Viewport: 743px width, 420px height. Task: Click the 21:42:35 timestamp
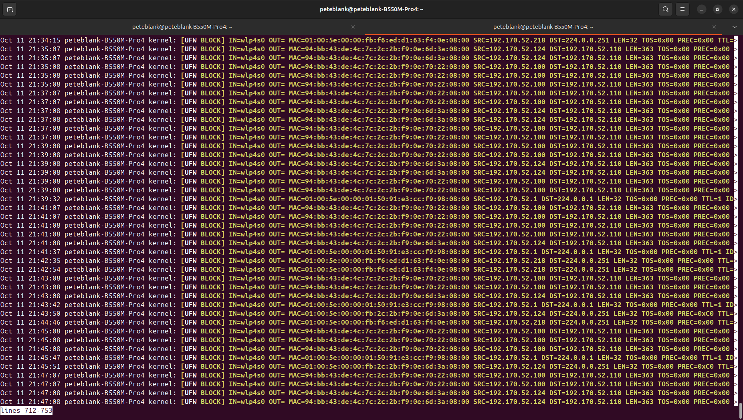tap(44, 260)
